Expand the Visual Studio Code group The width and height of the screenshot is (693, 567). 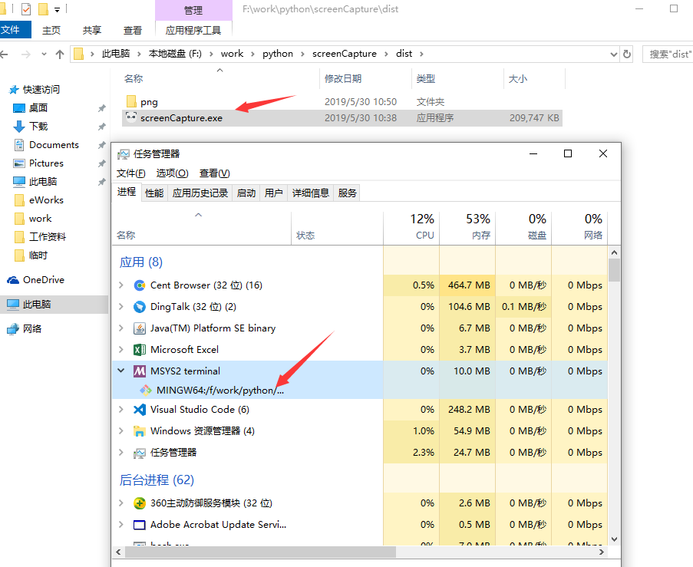point(121,410)
